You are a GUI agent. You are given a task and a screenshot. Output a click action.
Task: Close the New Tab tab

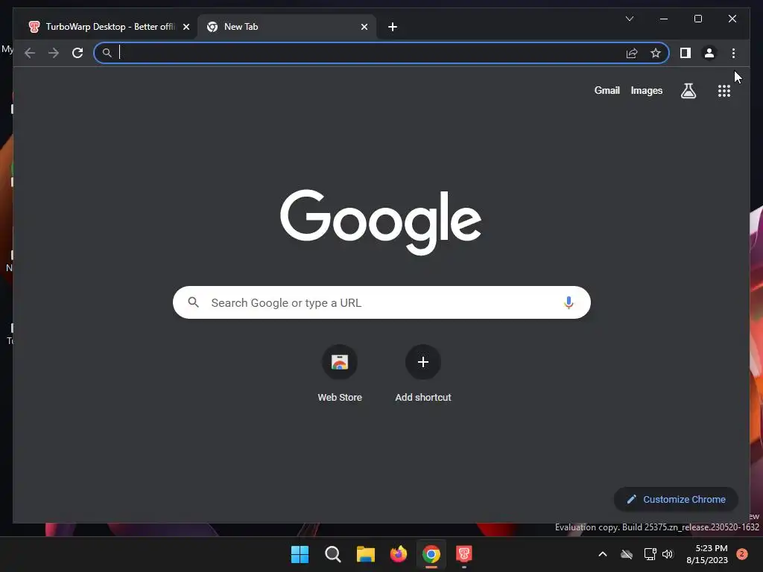[x=364, y=27]
